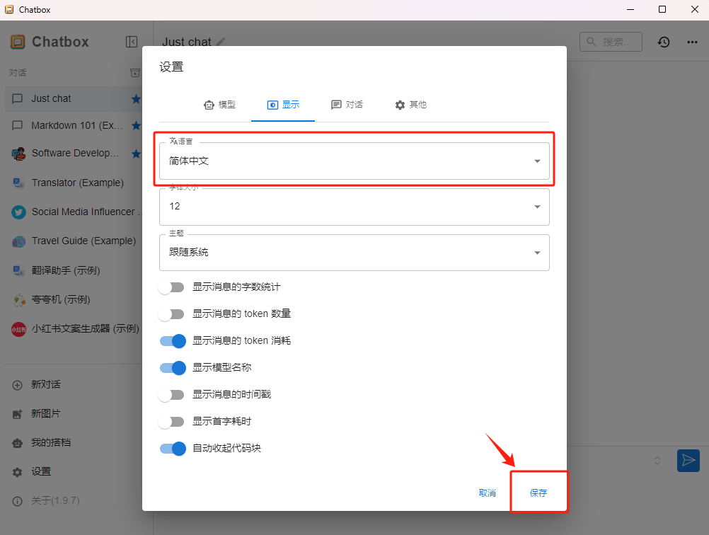Select 小红书文案生成器 (示例) conversation
Viewport: 709px width, 535px height.
[73, 329]
